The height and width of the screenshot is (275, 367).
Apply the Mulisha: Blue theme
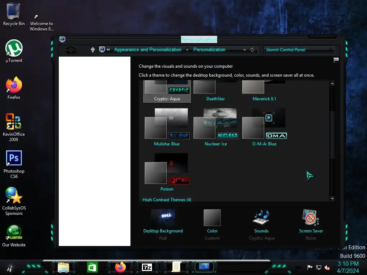pyautogui.click(x=167, y=127)
